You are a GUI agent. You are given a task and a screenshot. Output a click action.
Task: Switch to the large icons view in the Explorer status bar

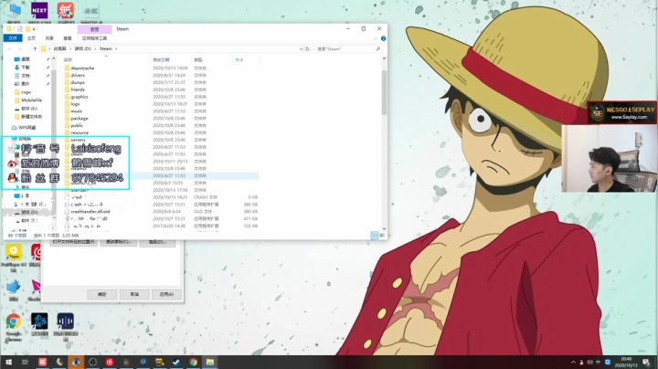point(382,236)
